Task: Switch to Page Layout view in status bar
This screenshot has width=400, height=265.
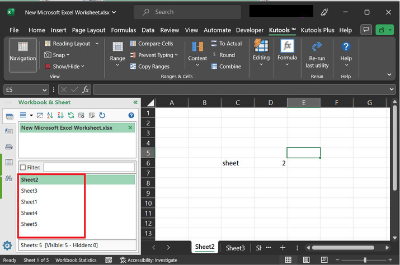Action: [306, 260]
